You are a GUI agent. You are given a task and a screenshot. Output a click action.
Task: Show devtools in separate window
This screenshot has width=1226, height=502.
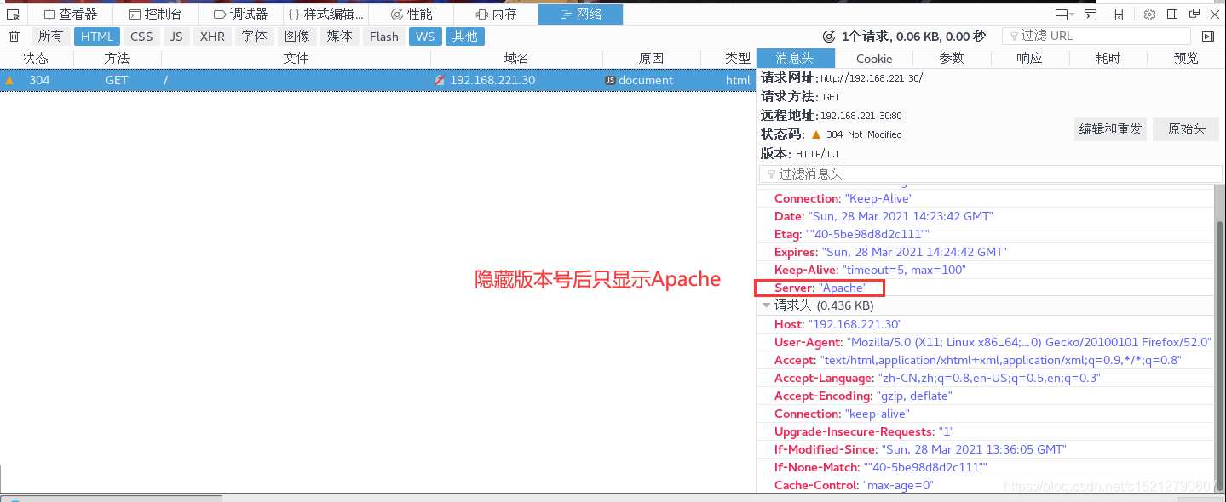pos(1194,14)
